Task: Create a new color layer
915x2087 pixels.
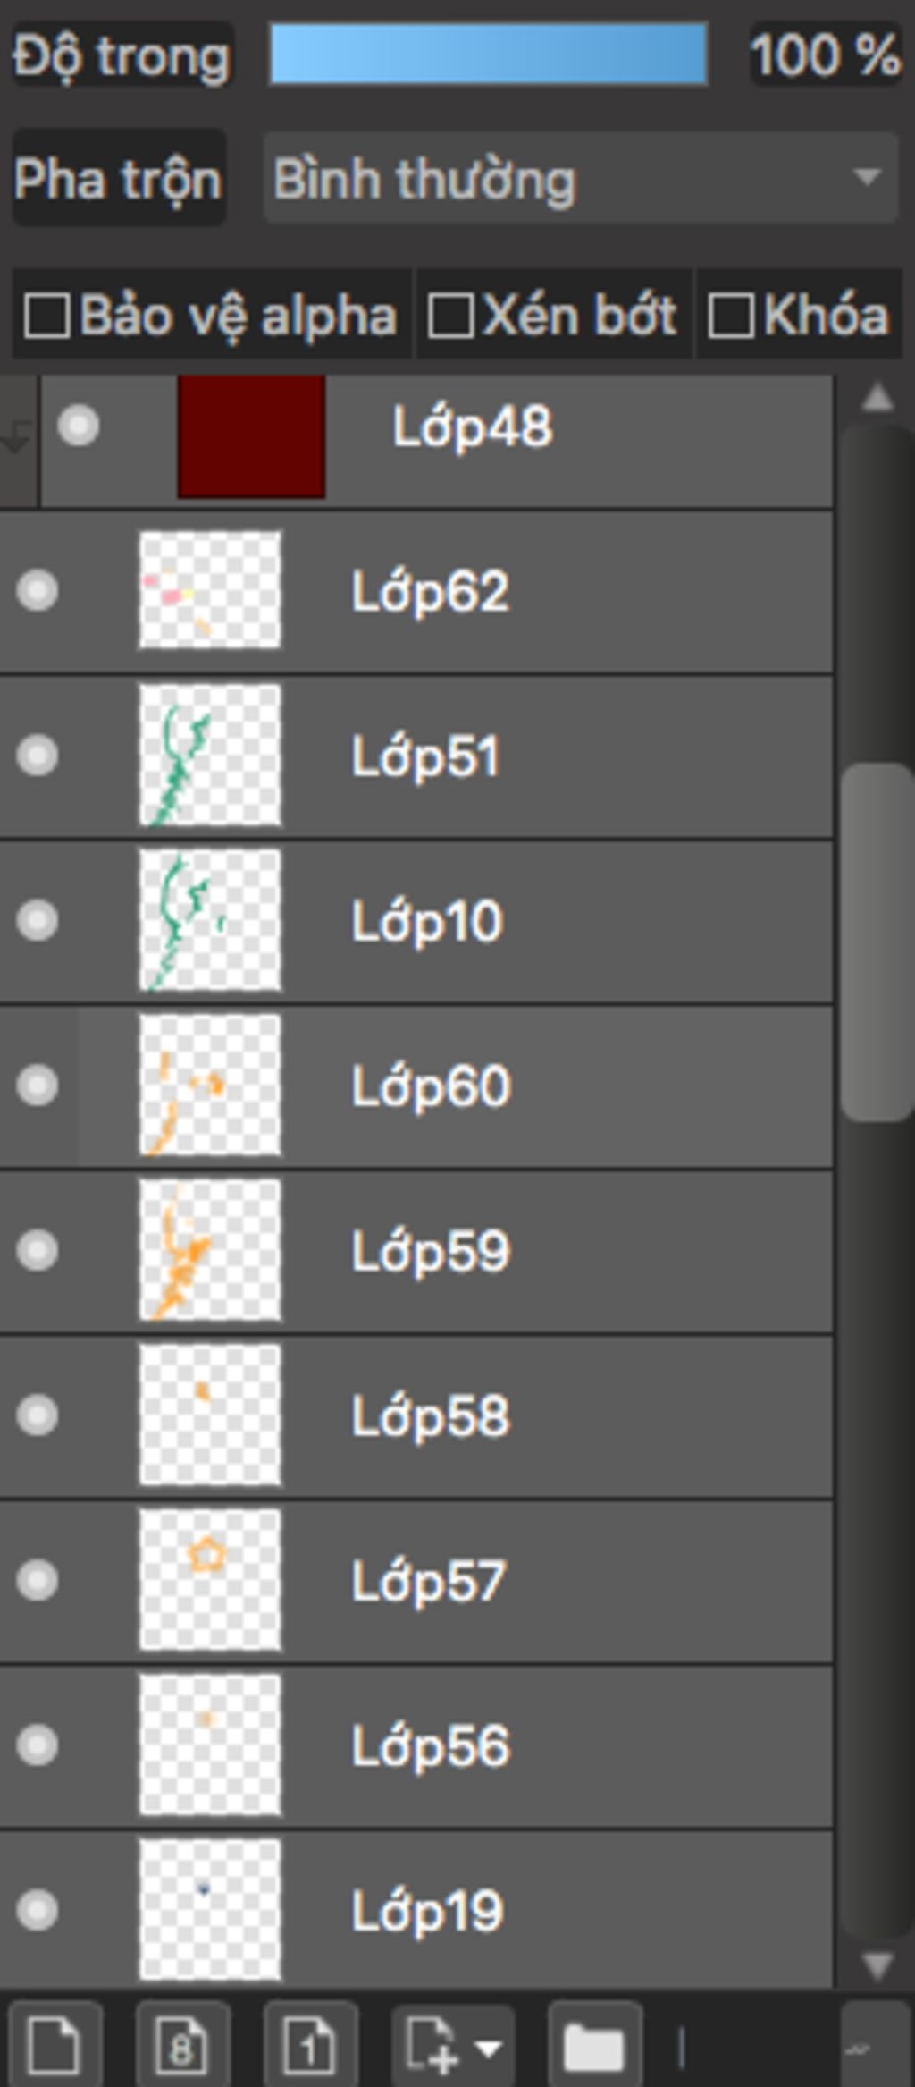Action: [x=55, y=2045]
